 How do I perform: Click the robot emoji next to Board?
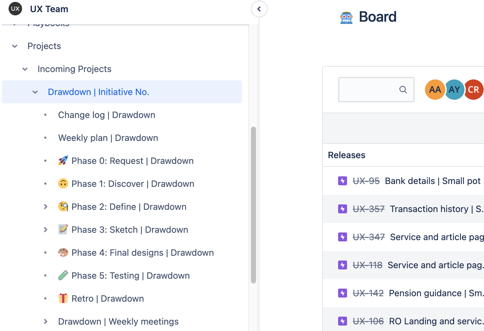[346, 17]
